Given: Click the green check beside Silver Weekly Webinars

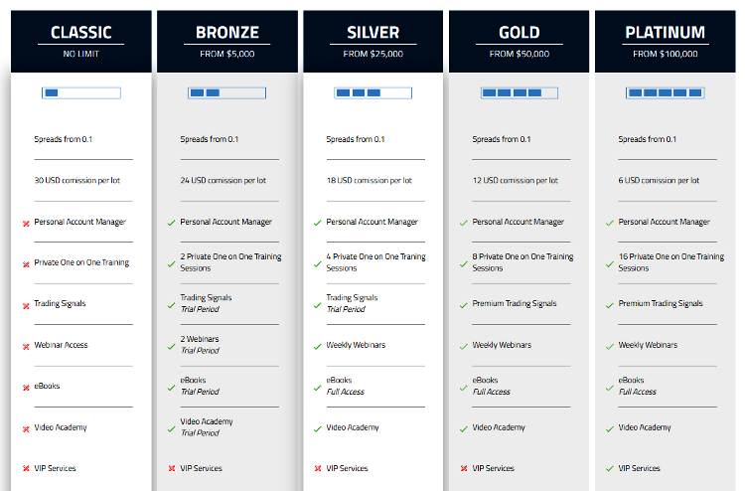Looking at the screenshot, I should (x=318, y=347).
